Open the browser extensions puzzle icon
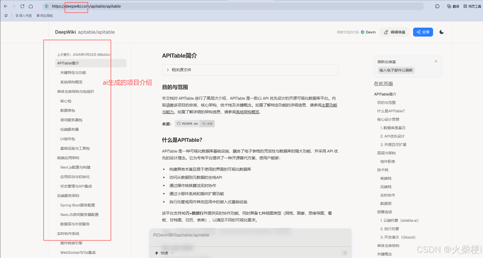 (437, 6)
